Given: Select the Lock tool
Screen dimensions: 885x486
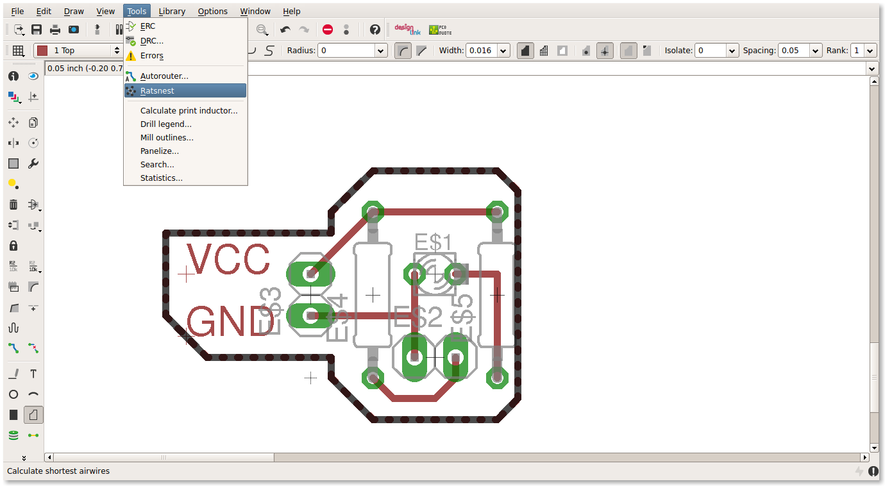Looking at the screenshot, I should [13, 246].
